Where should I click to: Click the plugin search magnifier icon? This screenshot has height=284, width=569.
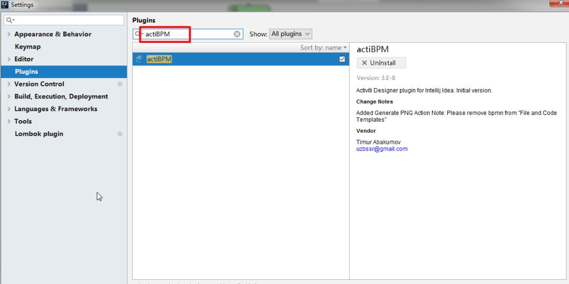[138, 34]
